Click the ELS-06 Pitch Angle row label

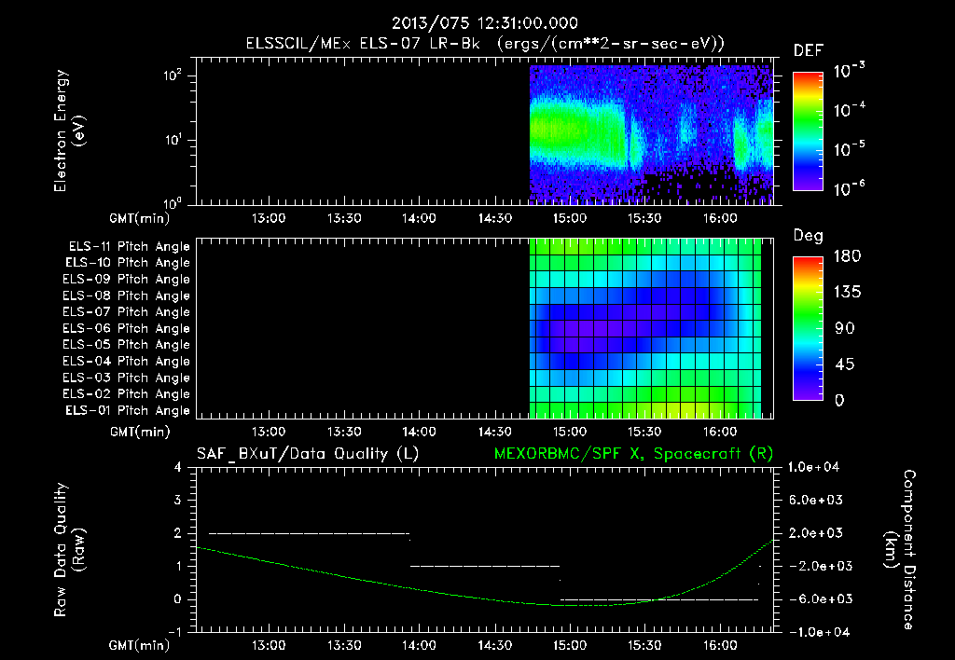126,329
